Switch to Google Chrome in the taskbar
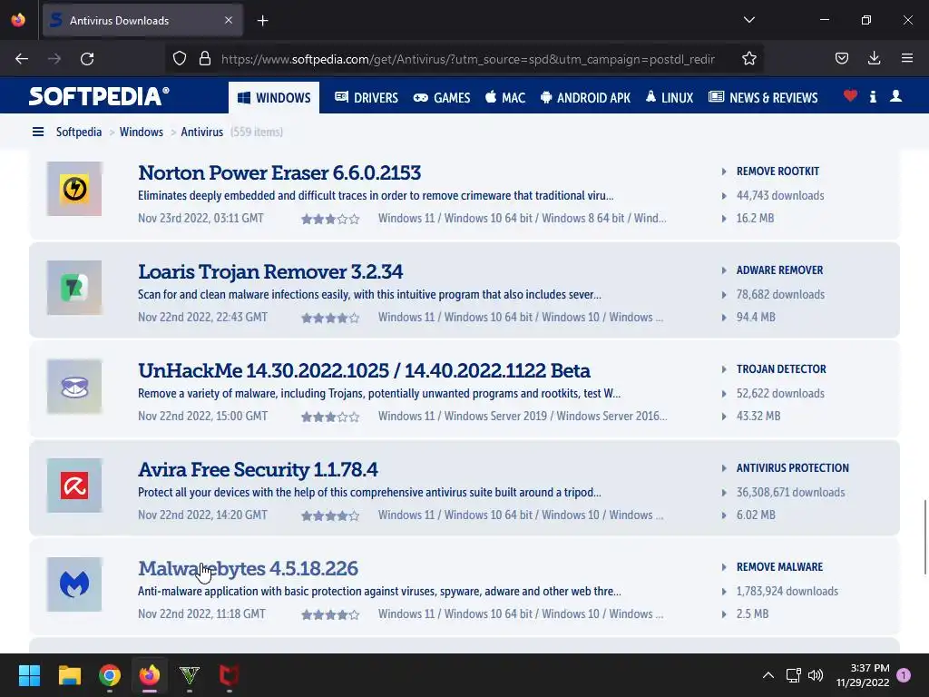Image resolution: width=929 pixels, height=697 pixels. pyautogui.click(x=110, y=675)
